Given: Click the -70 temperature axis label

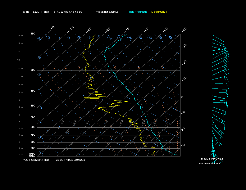Looking at the screenshot, I should tap(127, 29).
